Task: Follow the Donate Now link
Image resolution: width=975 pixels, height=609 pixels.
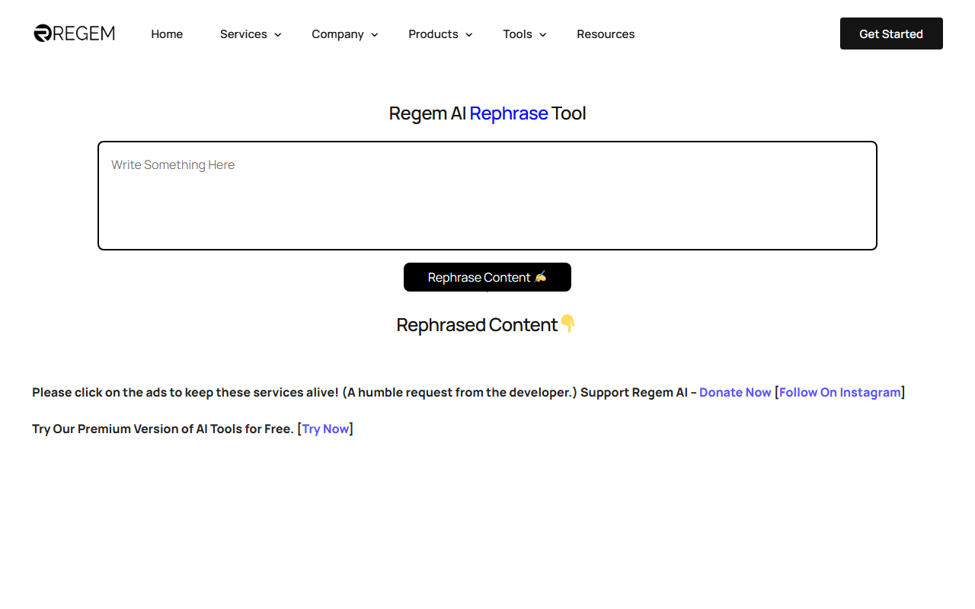Action: pos(735,392)
